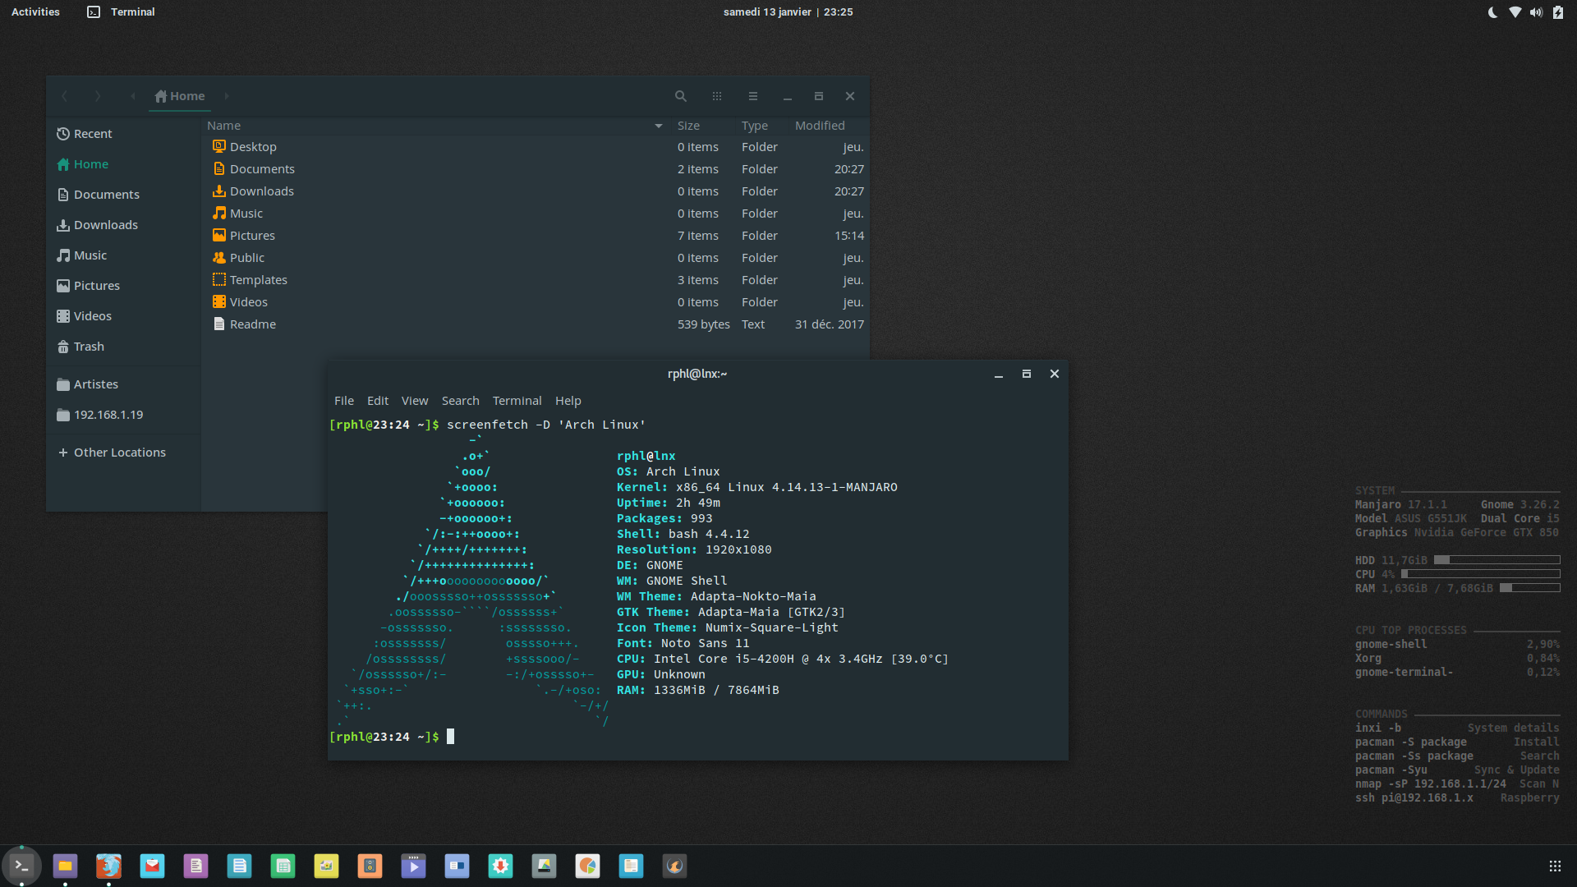
Task: Expand the path bar right chevron
Action: [x=227, y=96]
